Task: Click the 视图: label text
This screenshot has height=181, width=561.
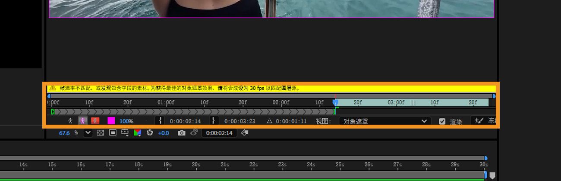Action: [x=324, y=121]
